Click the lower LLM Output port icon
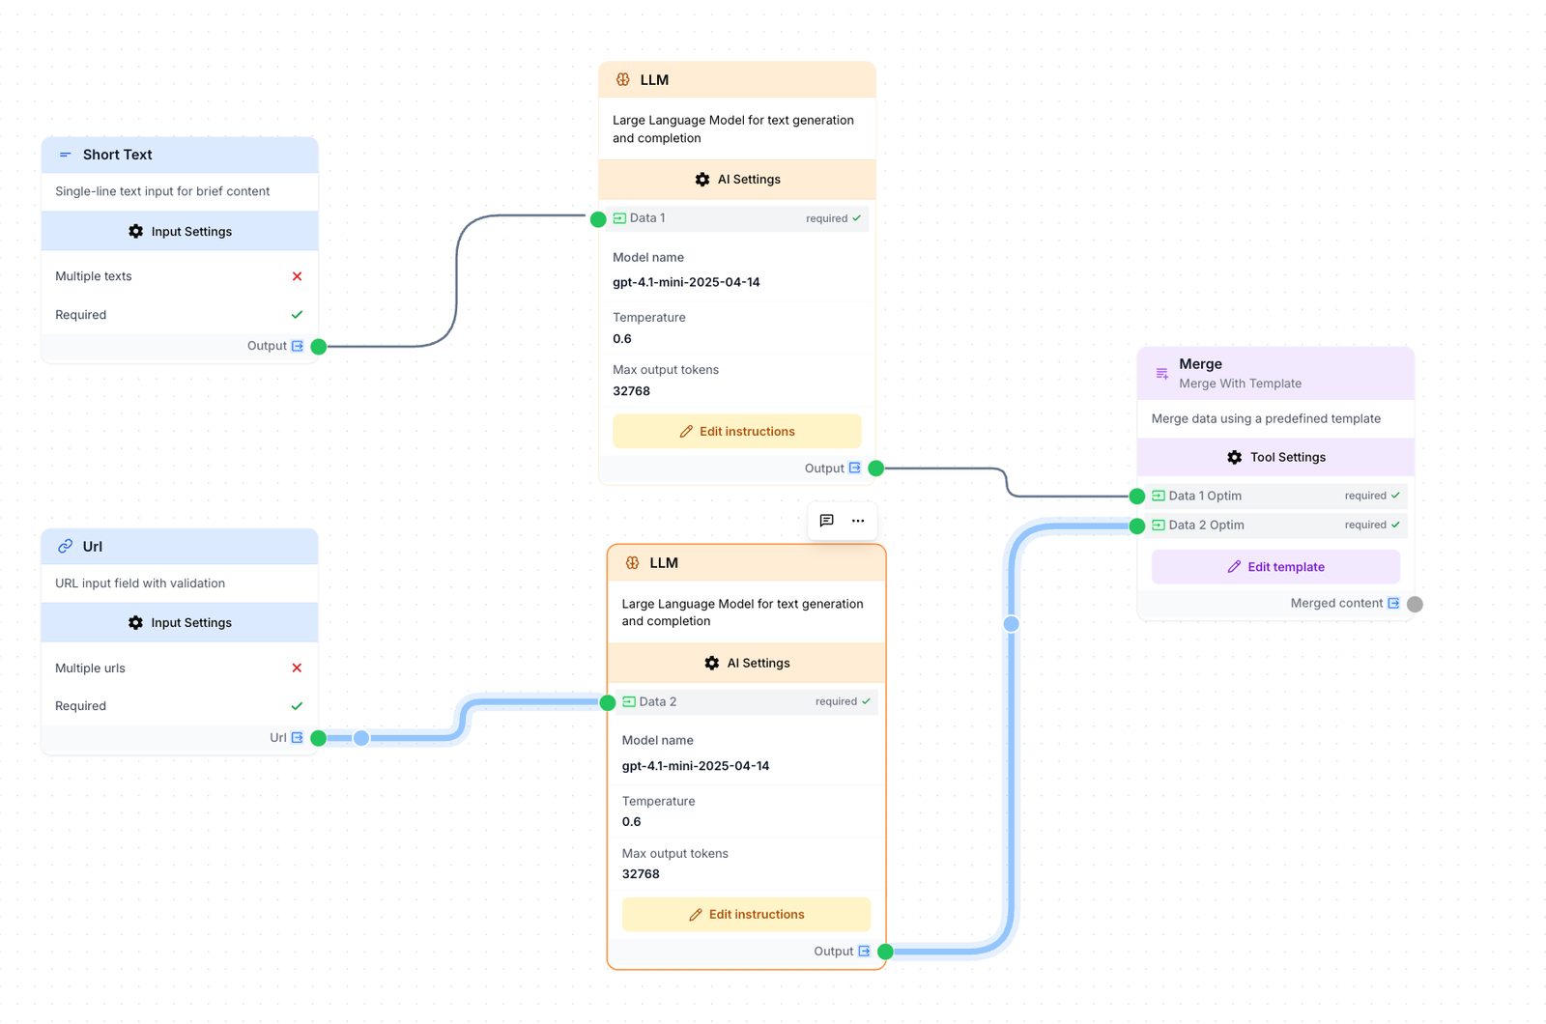Viewport: 1546px width, 1024px height. click(864, 952)
